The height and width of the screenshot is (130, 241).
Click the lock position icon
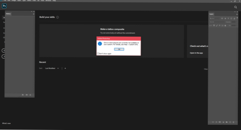pos(219,25)
